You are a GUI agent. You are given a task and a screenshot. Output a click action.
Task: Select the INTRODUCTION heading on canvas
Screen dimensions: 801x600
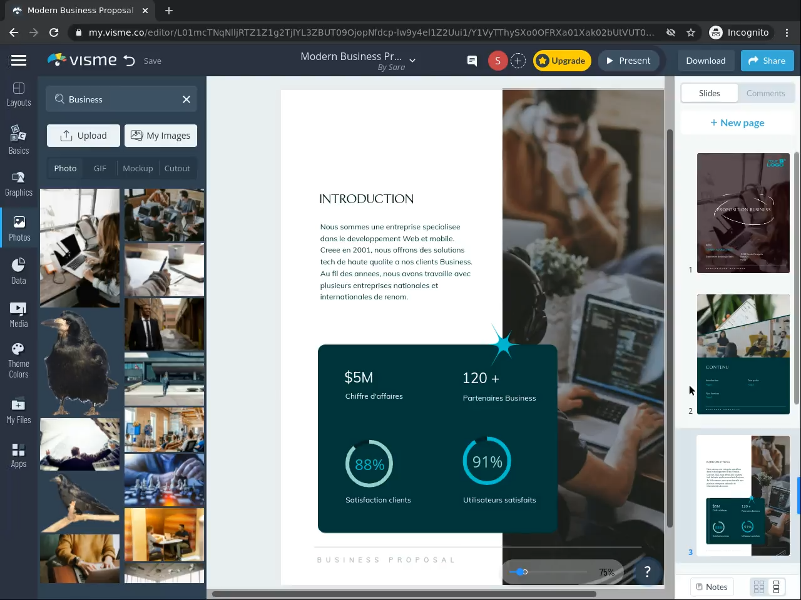click(367, 199)
